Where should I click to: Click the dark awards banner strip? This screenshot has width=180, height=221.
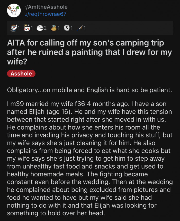point(129,29)
